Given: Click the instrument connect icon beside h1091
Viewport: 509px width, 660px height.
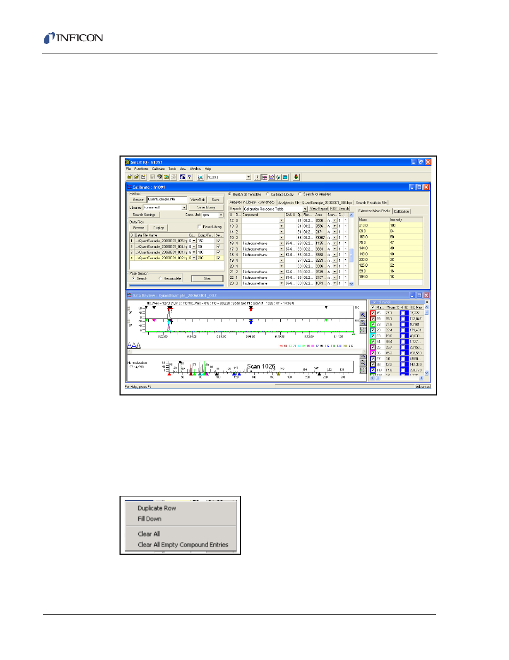Looking at the screenshot, I should (201, 177).
